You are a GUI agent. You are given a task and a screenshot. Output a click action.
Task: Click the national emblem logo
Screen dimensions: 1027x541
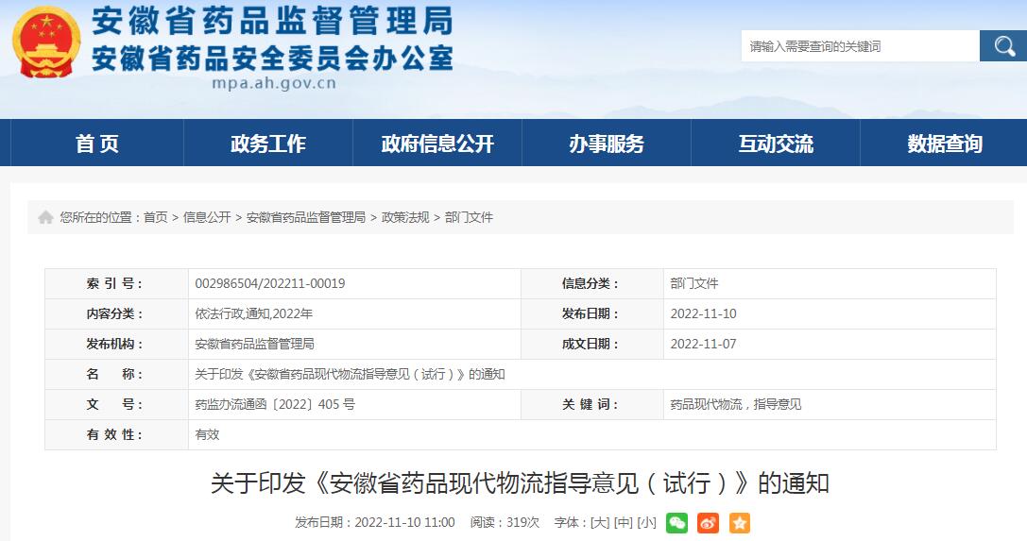click(x=46, y=42)
